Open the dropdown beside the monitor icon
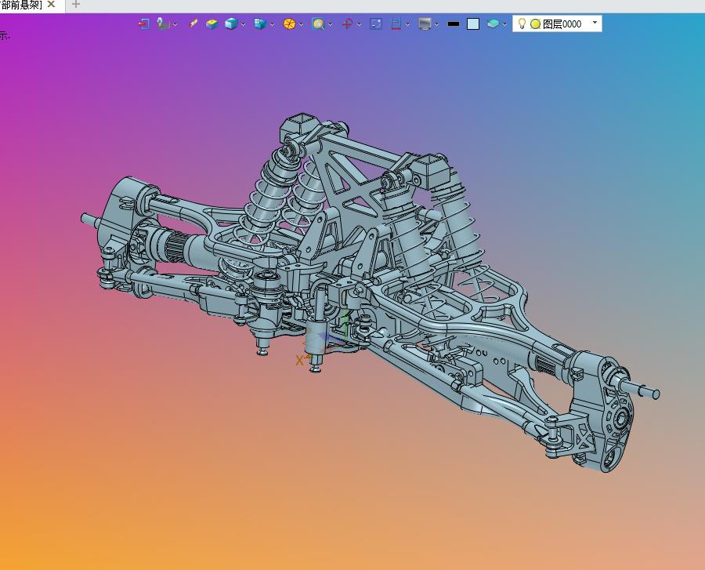Viewport: 705px width, 570px height. (436, 24)
